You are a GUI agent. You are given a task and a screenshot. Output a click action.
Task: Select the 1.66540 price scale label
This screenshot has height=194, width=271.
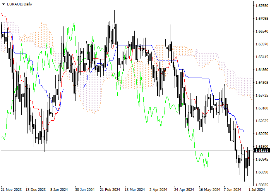point(262,31)
